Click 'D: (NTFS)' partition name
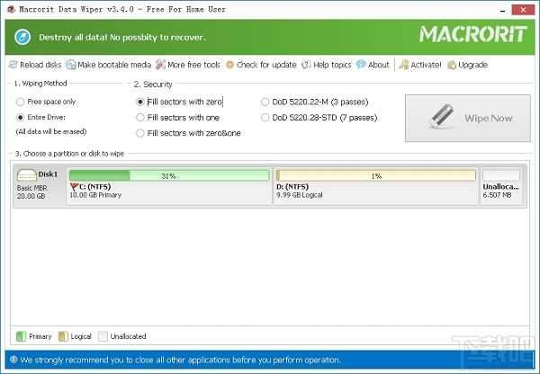The width and height of the screenshot is (540, 374). (x=292, y=187)
